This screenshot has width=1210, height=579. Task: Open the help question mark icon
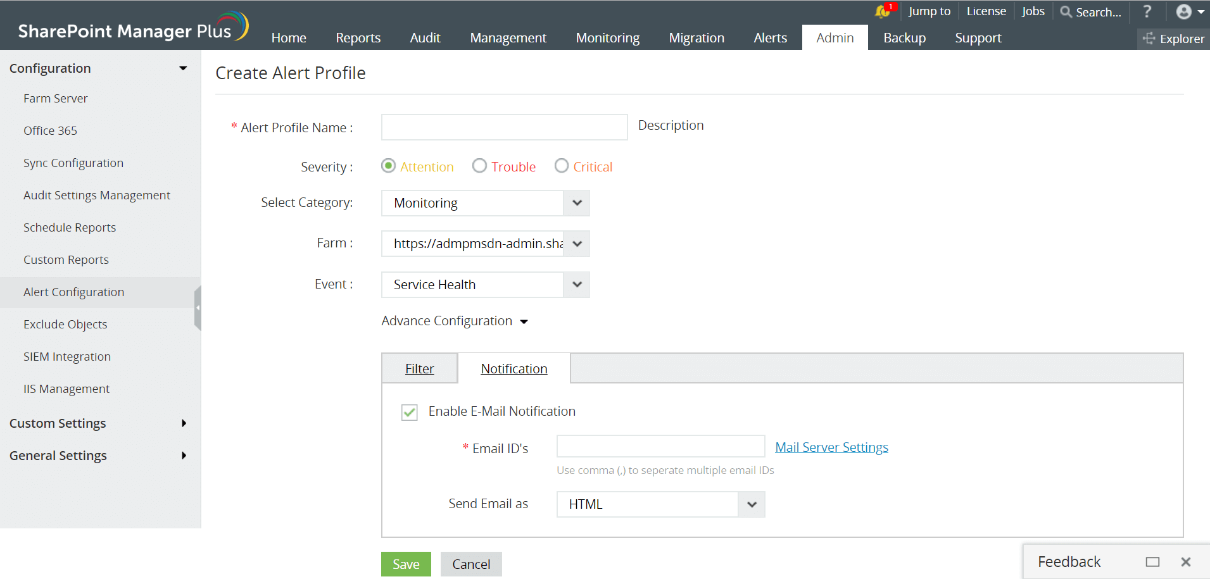click(1147, 11)
